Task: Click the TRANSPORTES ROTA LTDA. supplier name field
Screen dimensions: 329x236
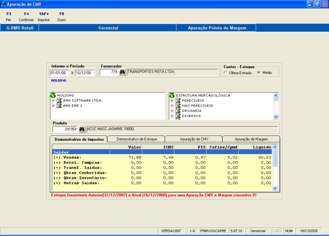Action: pyautogui.click(x=173, y=72)
